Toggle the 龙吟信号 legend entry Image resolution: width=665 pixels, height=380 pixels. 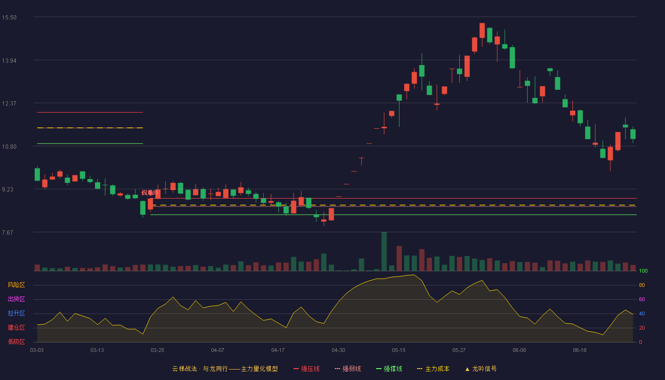tap(480, 369)
